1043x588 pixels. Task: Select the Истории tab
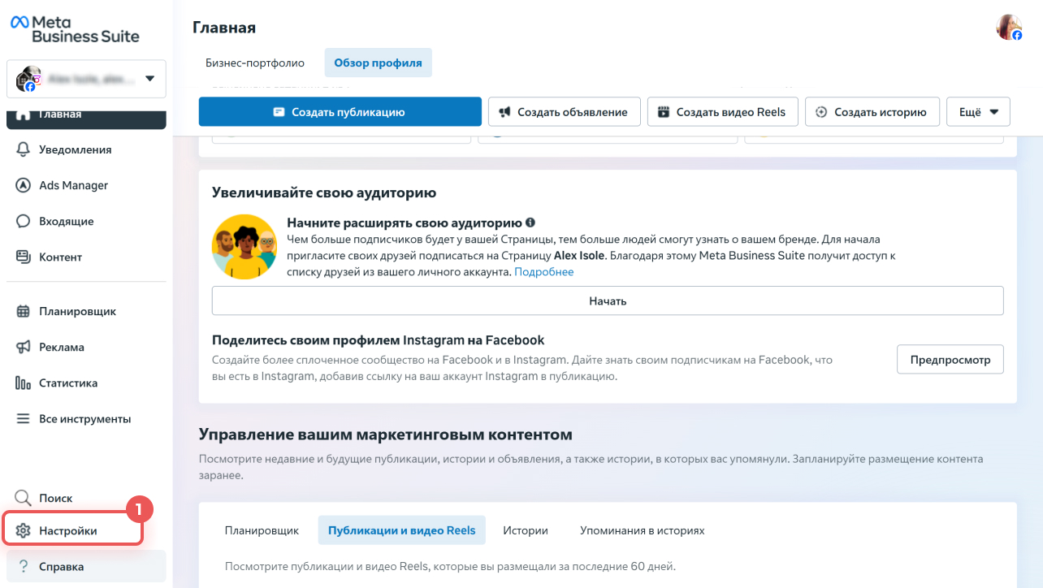526,530
